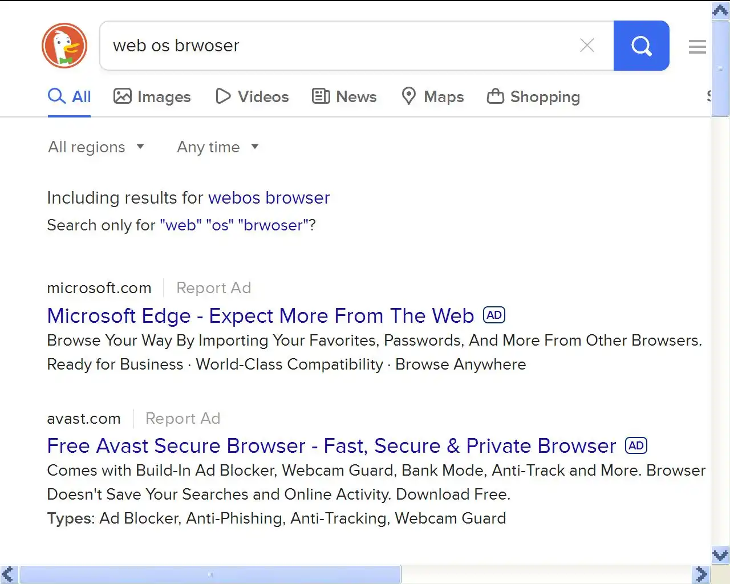
Task: Click the scroll right arrow
Action: (x=701, y=574)
